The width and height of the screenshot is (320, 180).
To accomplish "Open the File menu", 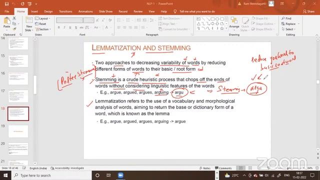I will point(6,11).
